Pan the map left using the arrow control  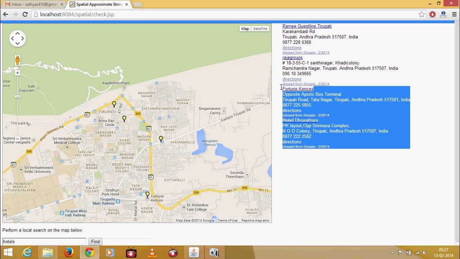[x=13, y=38]
